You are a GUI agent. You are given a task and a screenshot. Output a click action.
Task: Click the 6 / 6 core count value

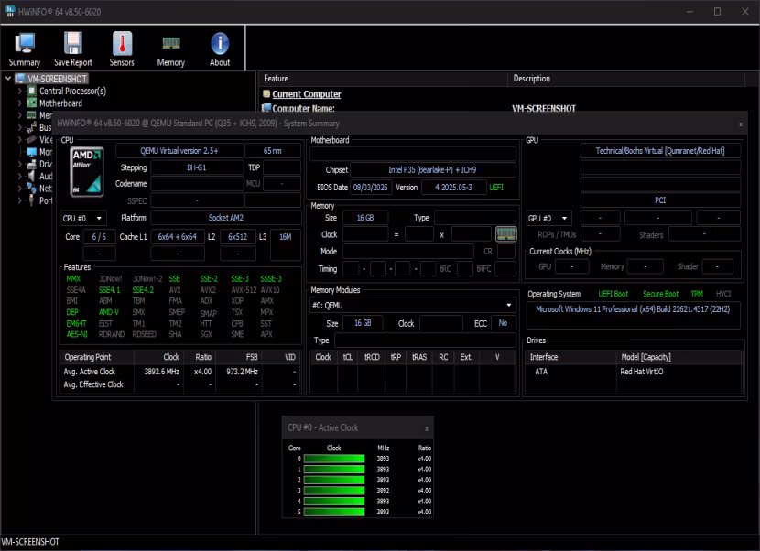pos(99,236)
